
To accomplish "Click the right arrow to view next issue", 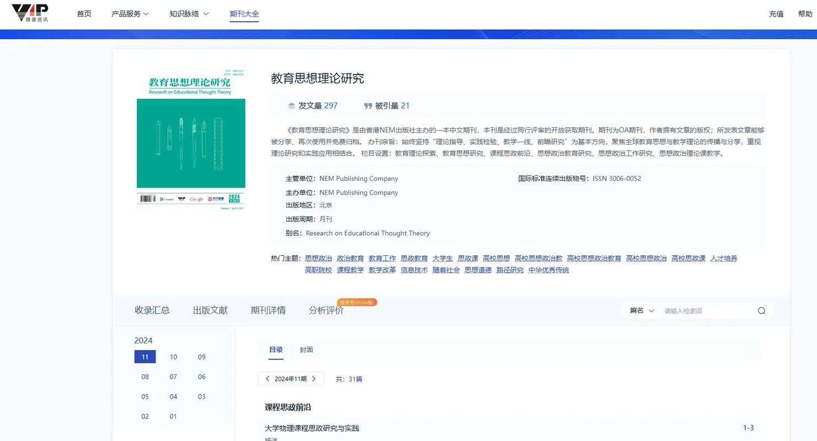I will pos(314,379).
